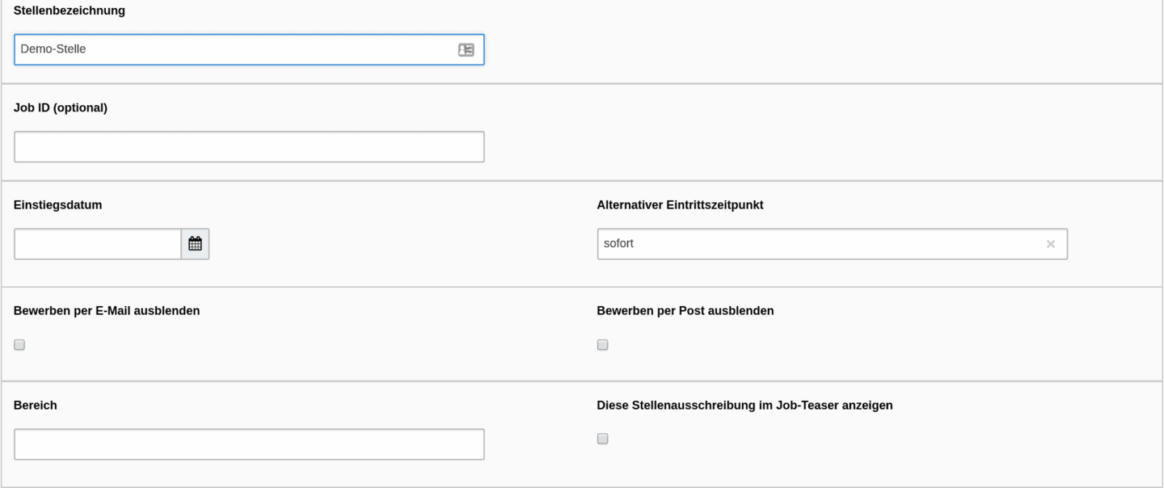Screen dimensions: 1164x488
Task: Click 'Diese Stellenausschreibung im Job-Teaser anzeigen' label
Action: [x=744, y=406]
